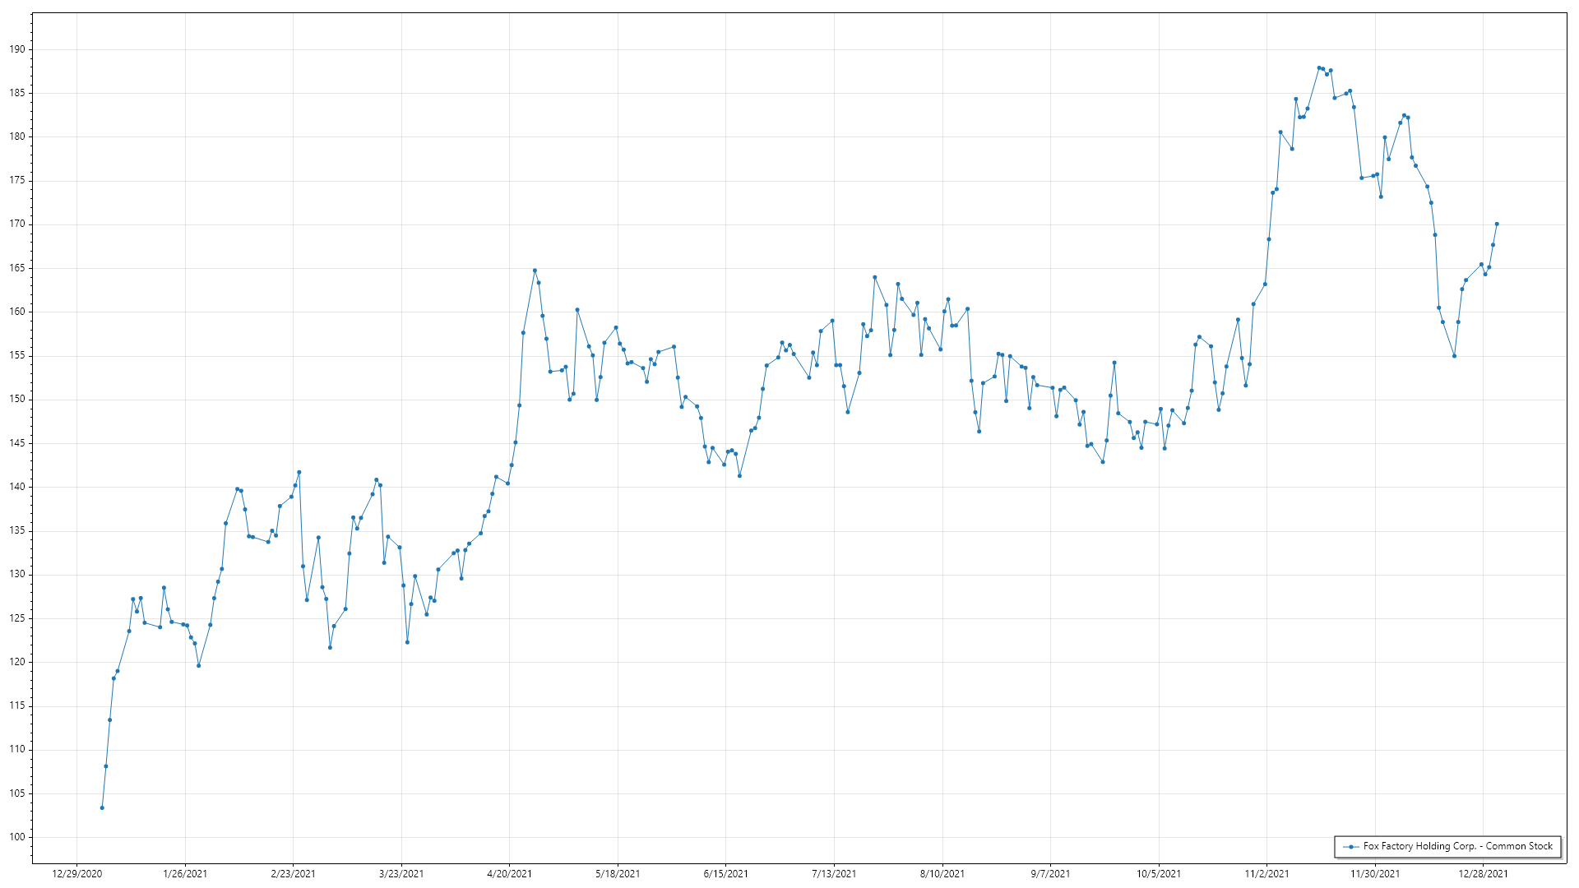Screen dimensions: 1579x888
Task: Click the 11/2/2021 x-axis date label
Action: point(1266,873)
